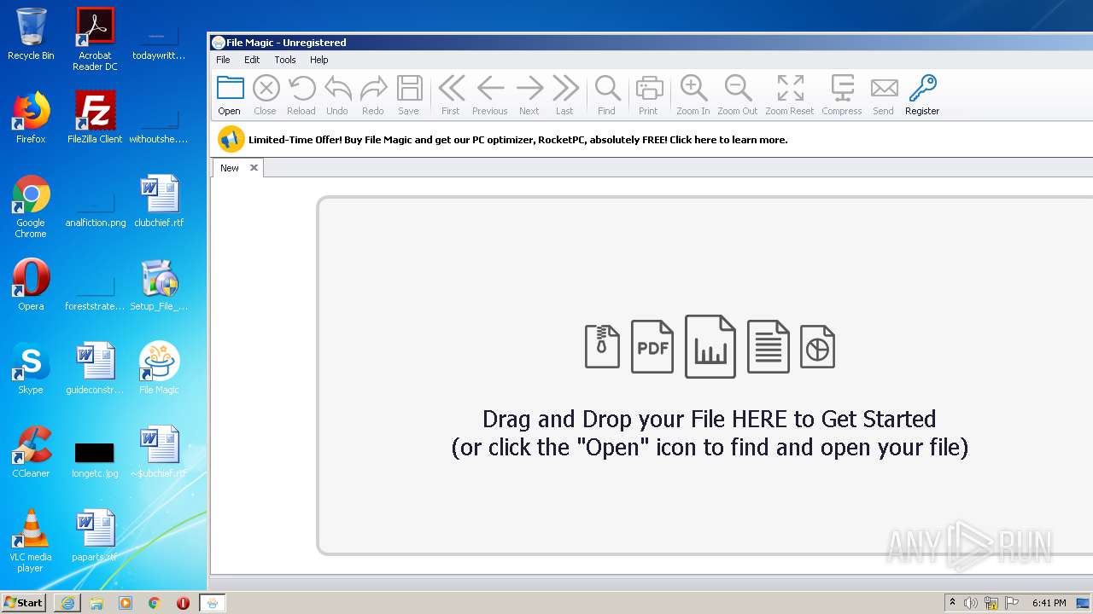Open the Edit menu

pyautogui.click(x=252, y=60)
